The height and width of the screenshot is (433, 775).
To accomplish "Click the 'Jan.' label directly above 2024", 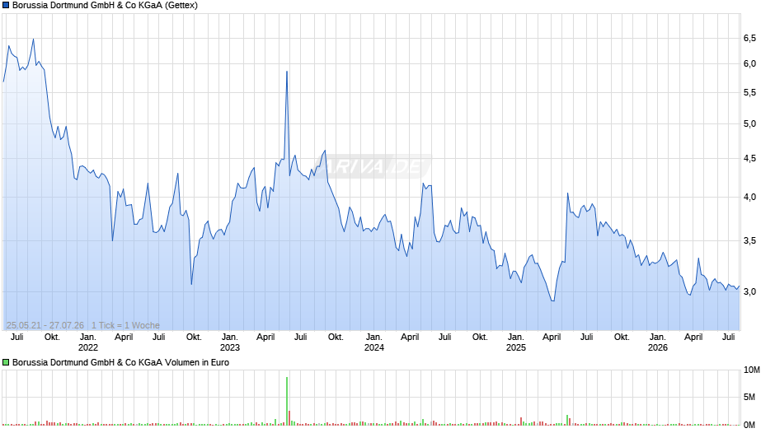I will click(374, 338).
